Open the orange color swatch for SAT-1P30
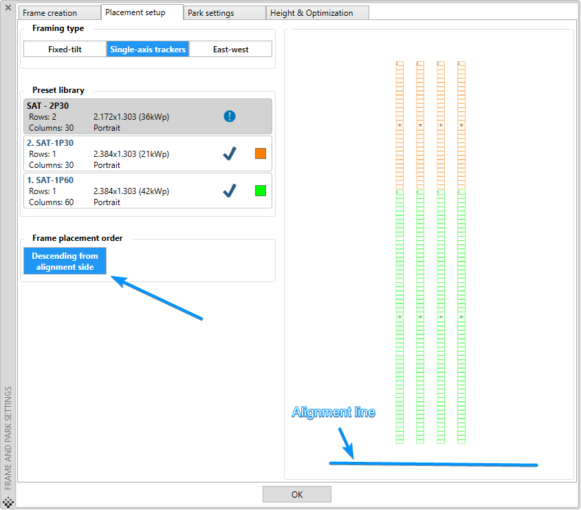The image size is (581, 510). point(261,153)
